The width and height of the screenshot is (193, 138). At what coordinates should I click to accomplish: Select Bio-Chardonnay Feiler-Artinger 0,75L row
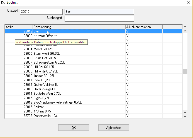point(57,102)
